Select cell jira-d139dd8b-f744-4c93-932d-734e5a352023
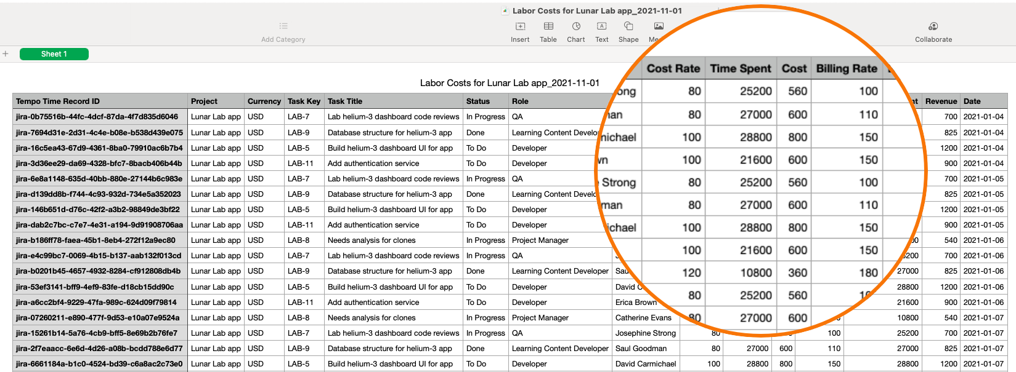The image size is (1016, 372). [100, 194]
